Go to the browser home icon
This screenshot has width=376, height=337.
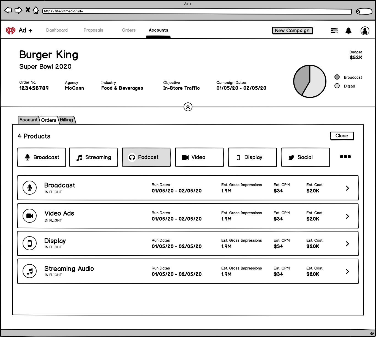click(x=36, y=10)
